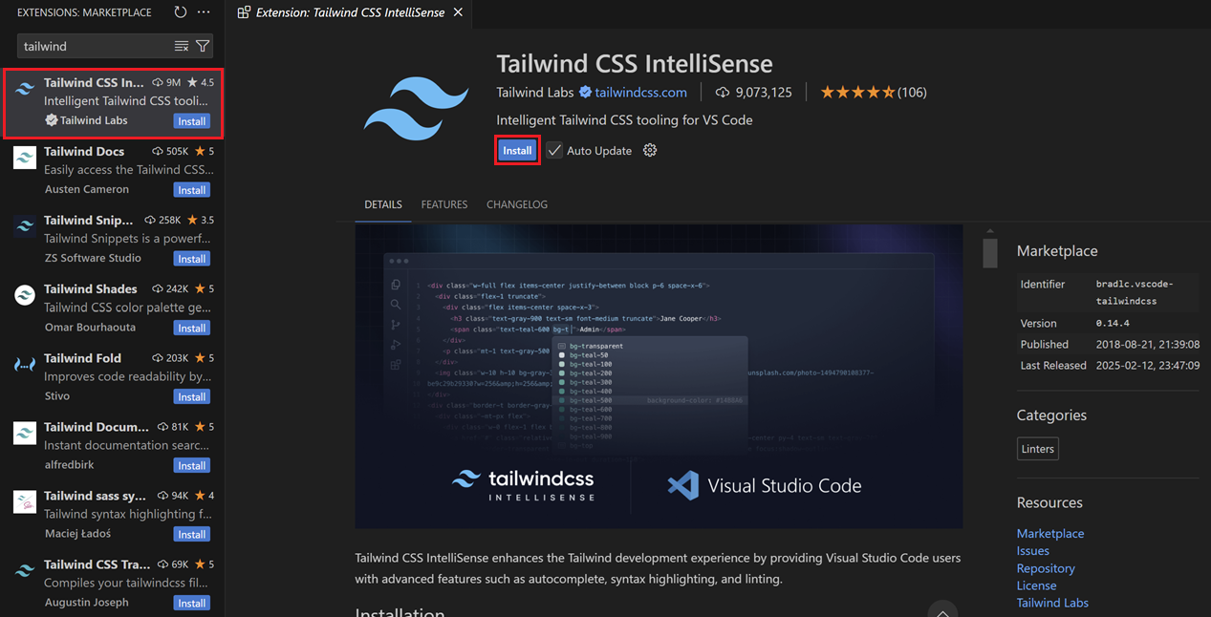Select the Tailwind Snippets extension

[113, 239]
